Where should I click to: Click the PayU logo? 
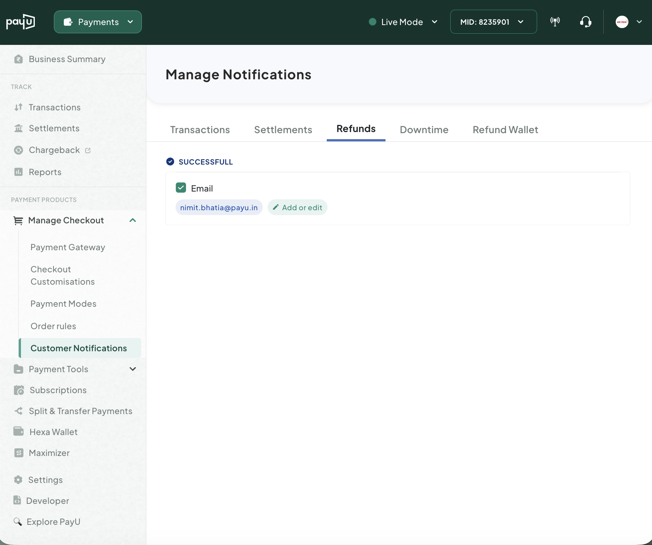pyautogui.click(x=21, y=22)
